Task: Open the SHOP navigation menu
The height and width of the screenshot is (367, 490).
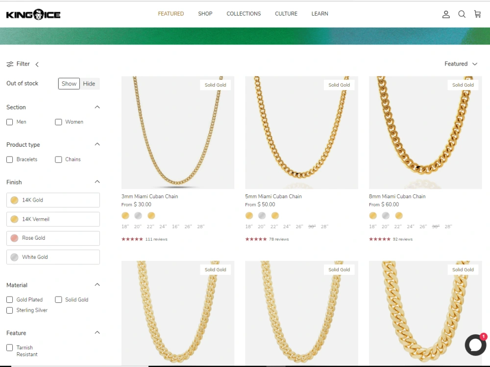Action: click(x=205, y=14)
